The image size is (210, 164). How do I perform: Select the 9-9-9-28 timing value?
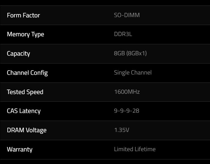coord(126,111)
